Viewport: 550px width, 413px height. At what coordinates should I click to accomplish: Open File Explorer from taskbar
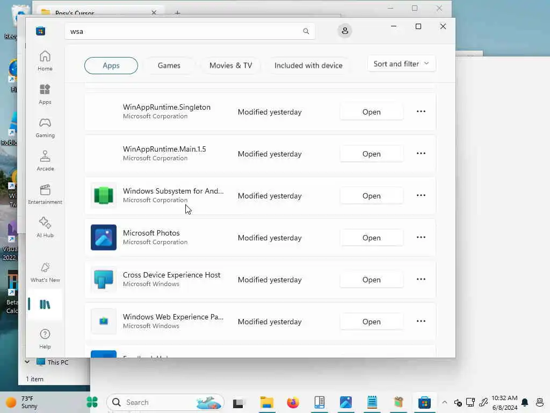[x=266, y=402]
